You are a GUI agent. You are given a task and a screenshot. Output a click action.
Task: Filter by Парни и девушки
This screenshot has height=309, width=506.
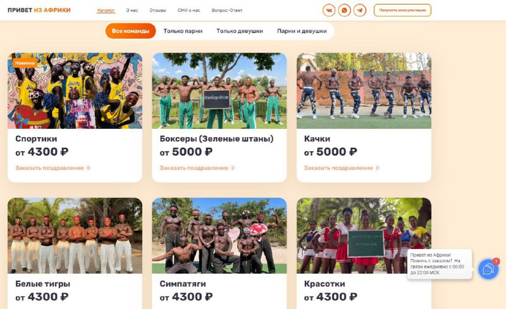pyautogui.click(x=302, y=31)
